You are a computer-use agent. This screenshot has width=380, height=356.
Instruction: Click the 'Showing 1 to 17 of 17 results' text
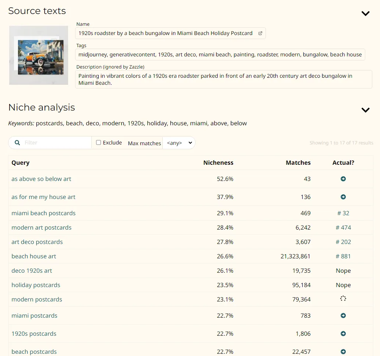[341, 143]
